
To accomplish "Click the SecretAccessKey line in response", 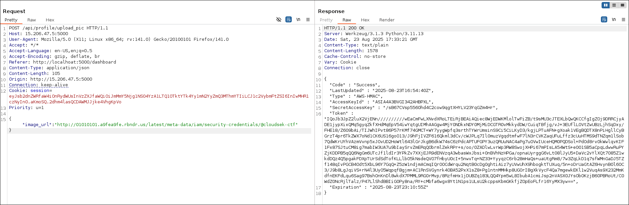I will pos(414,108).
